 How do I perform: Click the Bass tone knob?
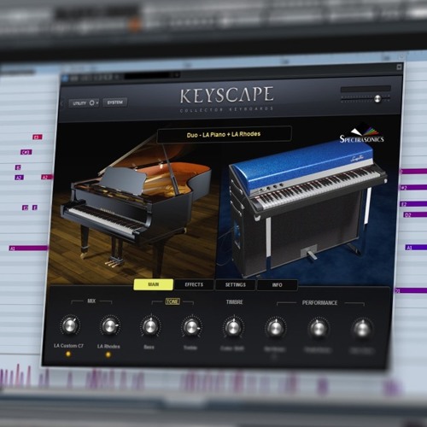click(x=150, y=326)
